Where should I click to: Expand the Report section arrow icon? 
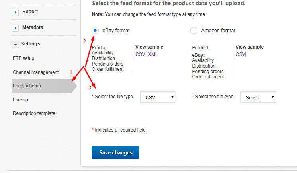[15, 12]
